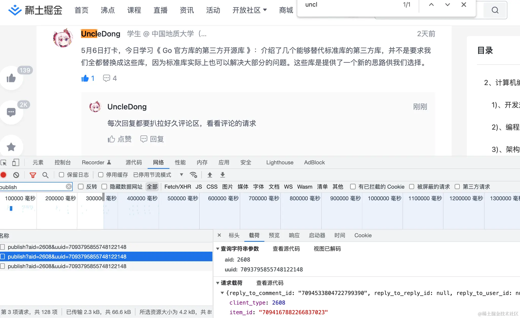The height and width of the screenshot is (318, 520).
Task: Click the article thumbs-up icon showing 139
Action: 11,78
